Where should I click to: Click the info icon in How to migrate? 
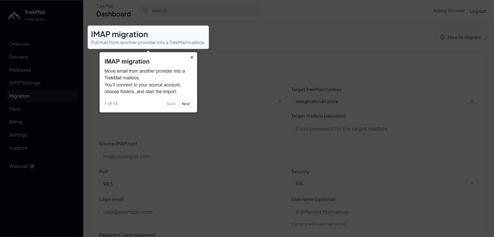[443, 37]
